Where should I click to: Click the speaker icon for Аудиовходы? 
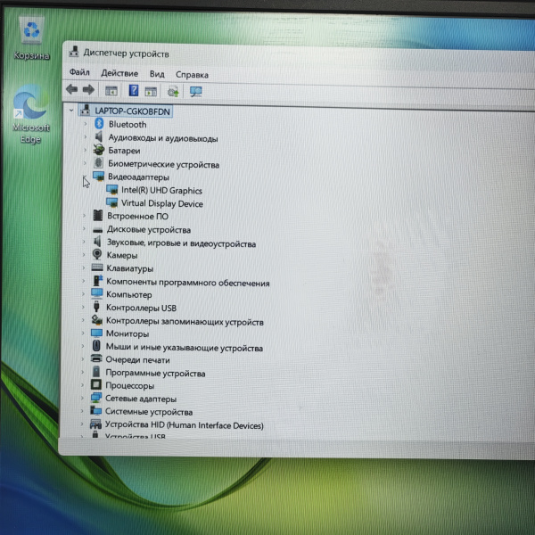point(99,136)
